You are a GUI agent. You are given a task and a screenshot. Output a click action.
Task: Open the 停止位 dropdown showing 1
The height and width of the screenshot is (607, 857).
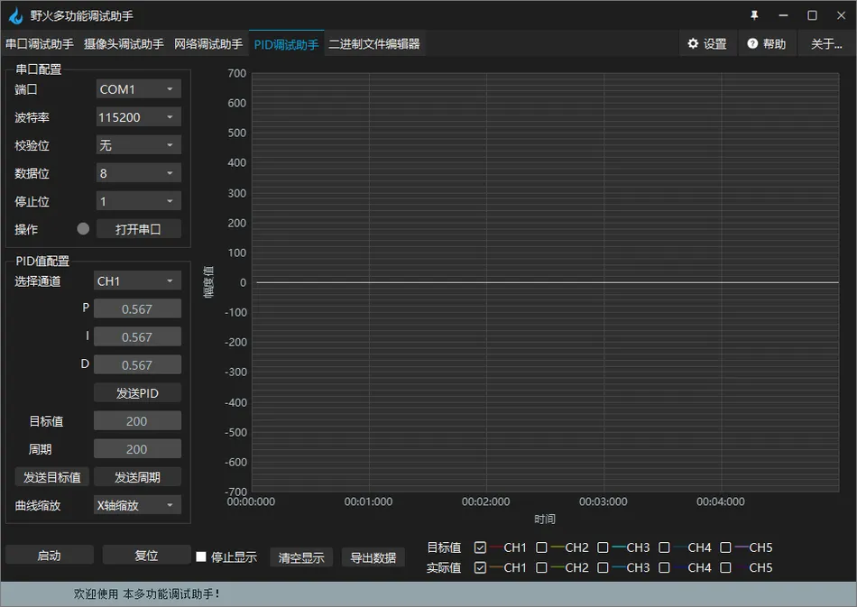coord(138,201)
